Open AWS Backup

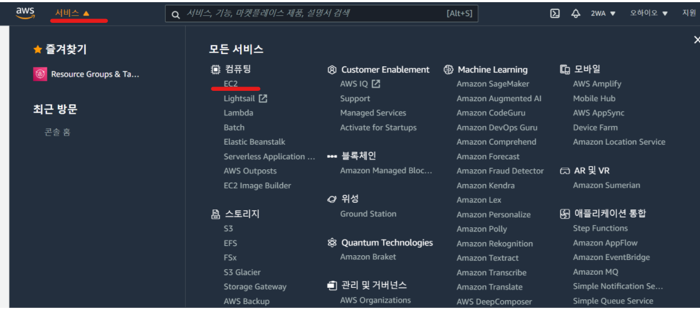pos(247,301)
